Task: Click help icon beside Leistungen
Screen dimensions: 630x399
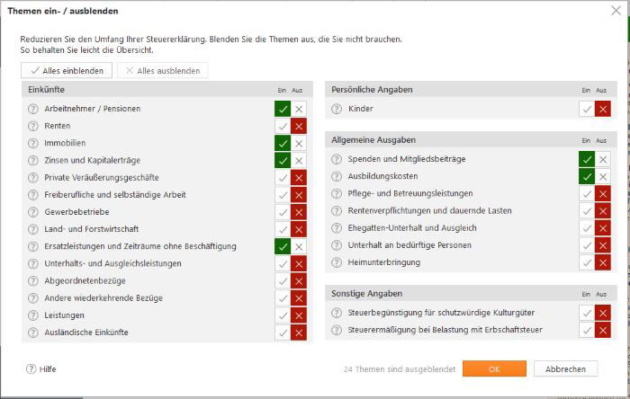Action: [x=34, y=315]
